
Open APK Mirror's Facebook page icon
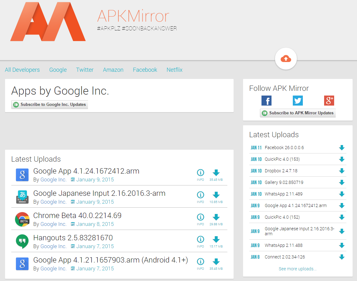pos(266,101)
